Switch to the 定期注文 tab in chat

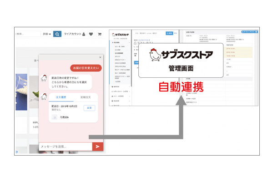point(86,97)
